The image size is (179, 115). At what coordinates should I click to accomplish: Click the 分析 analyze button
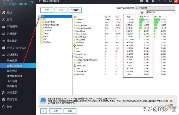pyautogui.click(x=69, y=111)
